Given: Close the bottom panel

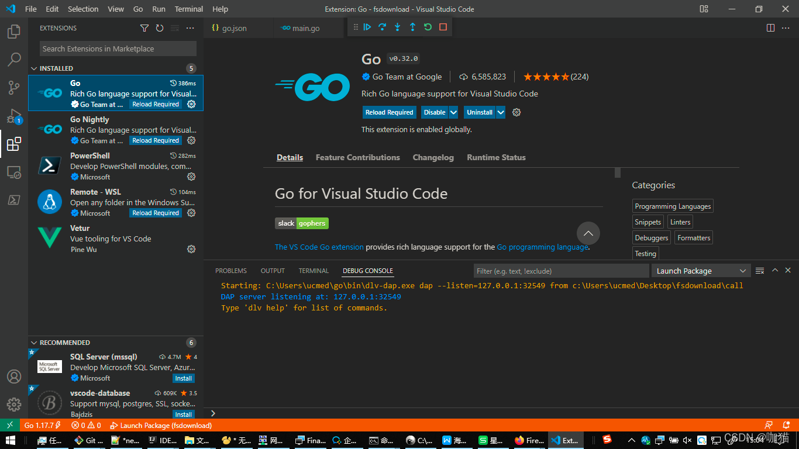Looking at the screenshot, I should tap(789, 270).
